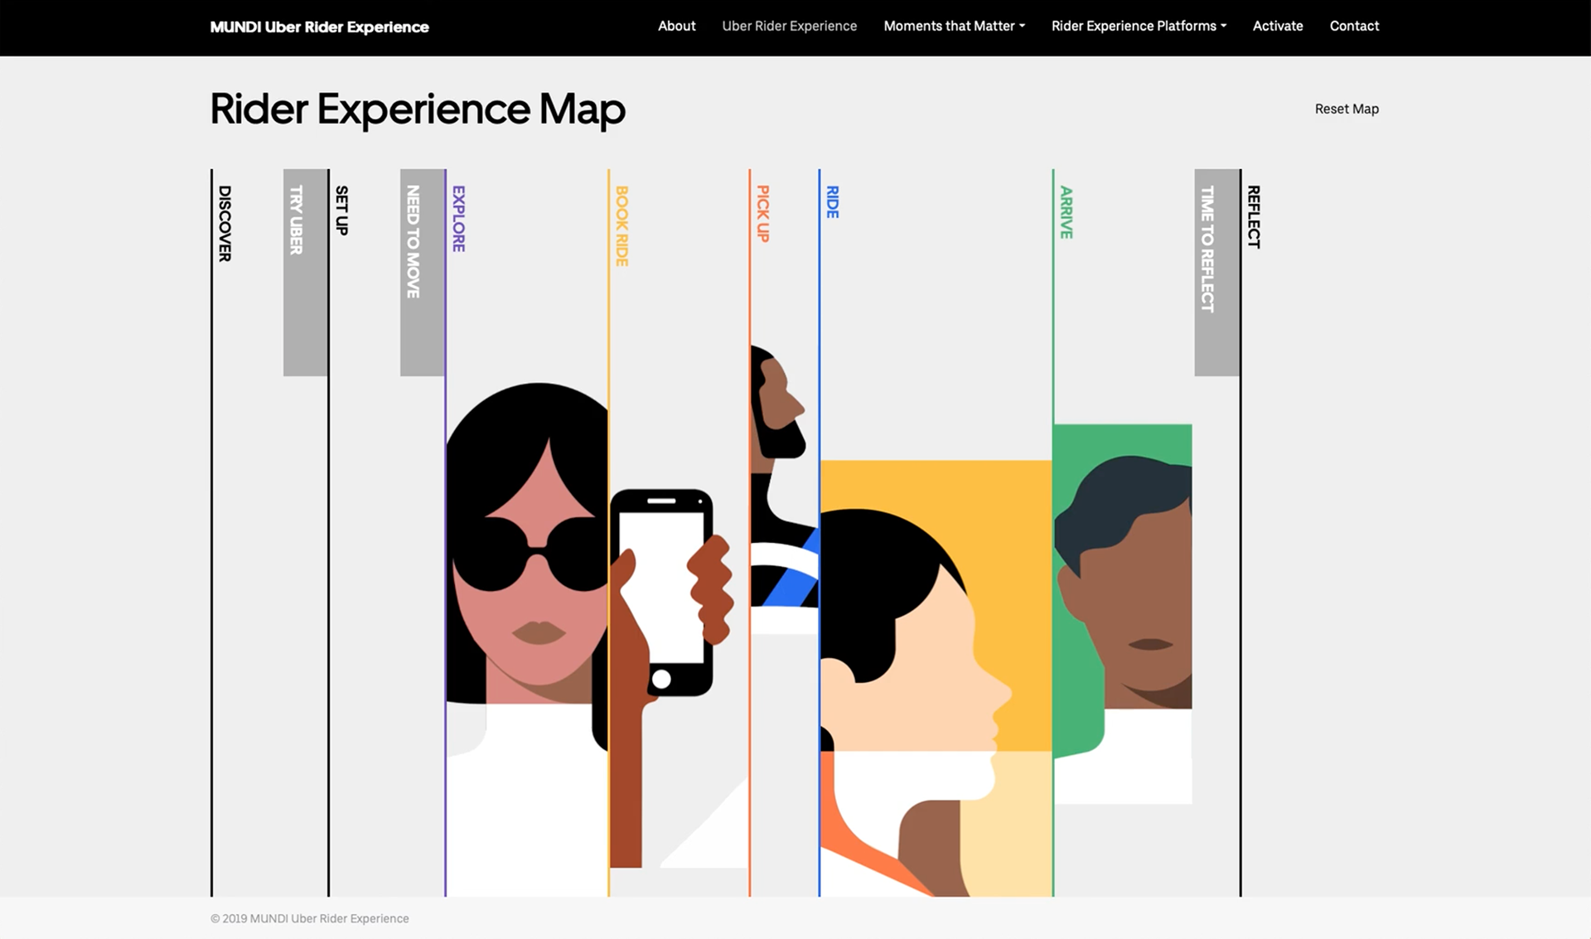The image size is (1591, 939).
Task: Expand the Rider Experience Platforms dropdown
Action: point(1139,26)
